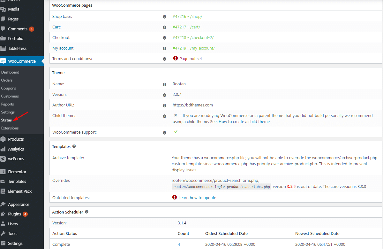This screenshot has width=383, height=249.
Task: Open Comments menu with 3 pending
Action: pos(18,29)
